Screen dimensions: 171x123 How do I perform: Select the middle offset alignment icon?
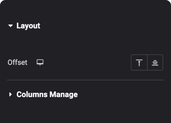155,63
